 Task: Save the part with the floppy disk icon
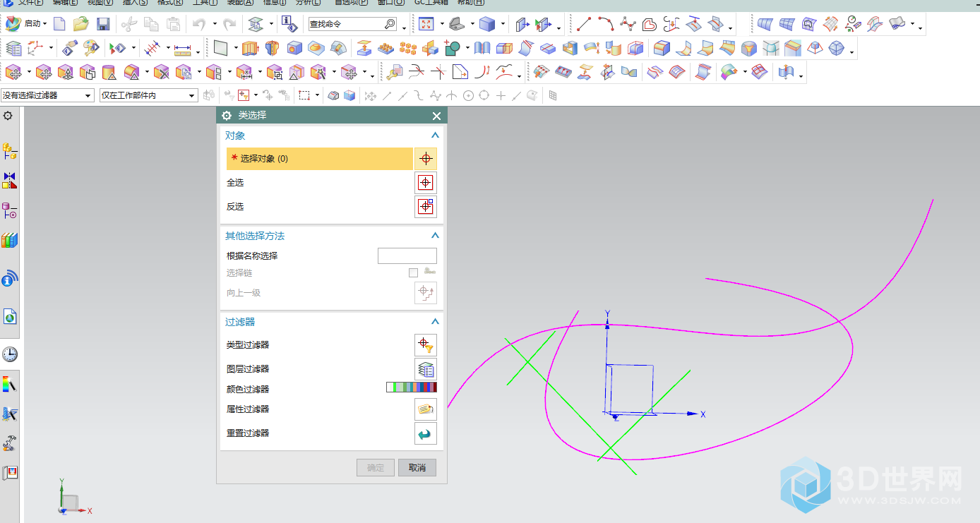click(x=103, y=24)
